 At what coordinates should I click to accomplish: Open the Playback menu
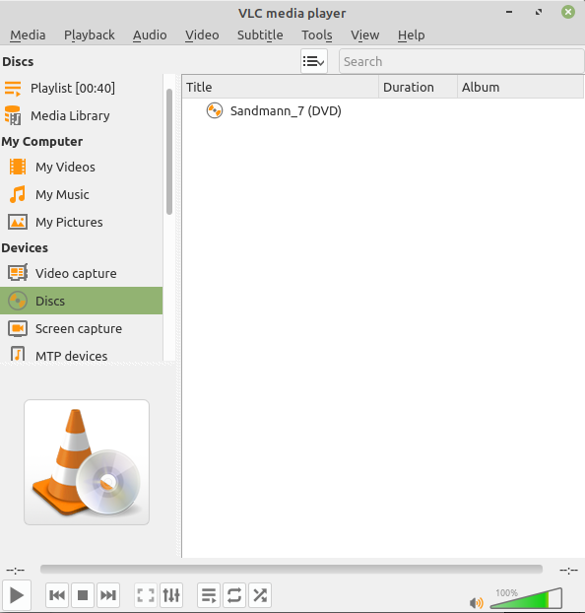click(x=89, y=35)
